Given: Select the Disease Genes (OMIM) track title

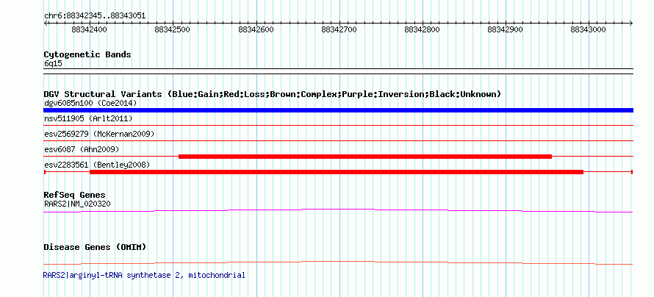Looking at the screenshot, I should coord(95,247).
